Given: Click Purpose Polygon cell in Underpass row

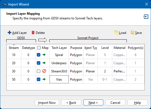Looking at the screenshot, I should tap(76, 63).
